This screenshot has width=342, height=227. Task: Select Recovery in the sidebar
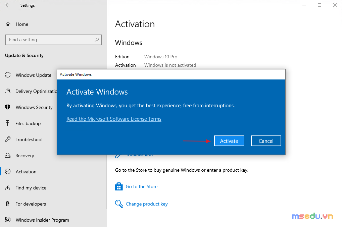25,156
